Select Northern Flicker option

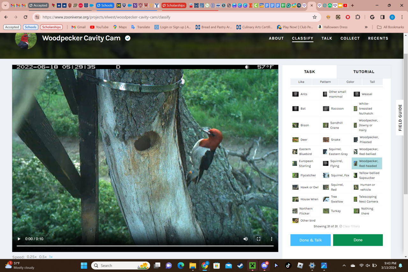[x=305, y=211]
